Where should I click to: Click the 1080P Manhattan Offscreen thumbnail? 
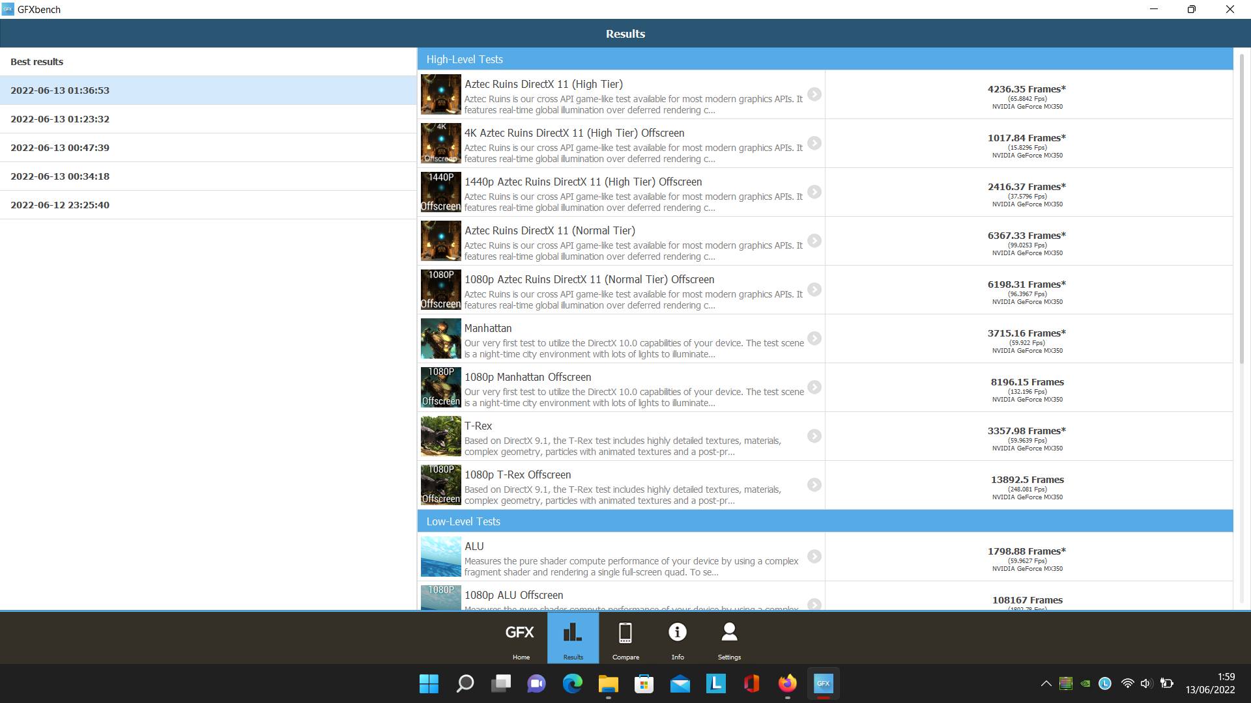(x=441, y=387)
